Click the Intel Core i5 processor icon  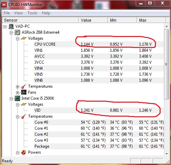pyautogui.click(x=17, y=98)
